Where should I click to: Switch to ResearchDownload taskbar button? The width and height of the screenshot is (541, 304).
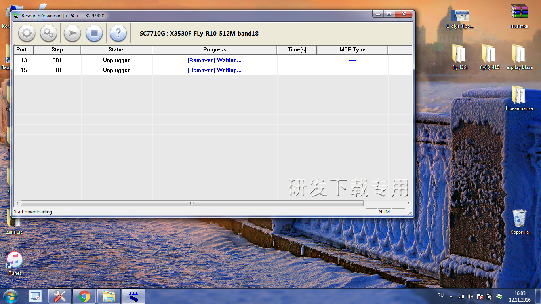(x=133, y=296)
